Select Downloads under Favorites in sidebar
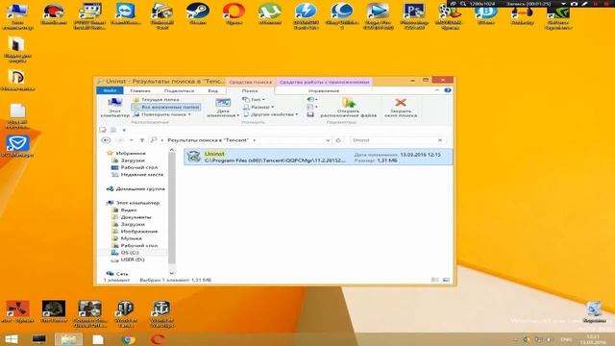 click(x=133, y=161)
